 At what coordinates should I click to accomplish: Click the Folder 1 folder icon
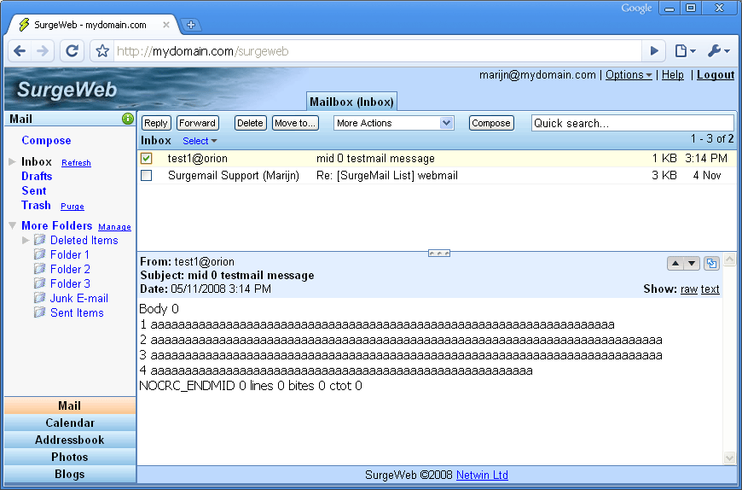point(39,254)
